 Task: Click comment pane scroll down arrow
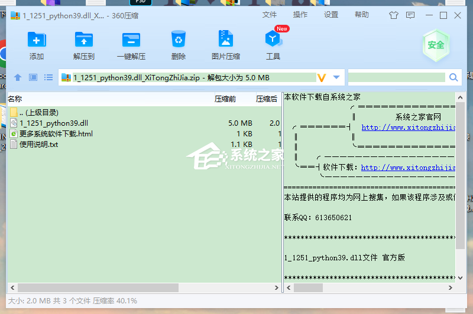point(460,277)
